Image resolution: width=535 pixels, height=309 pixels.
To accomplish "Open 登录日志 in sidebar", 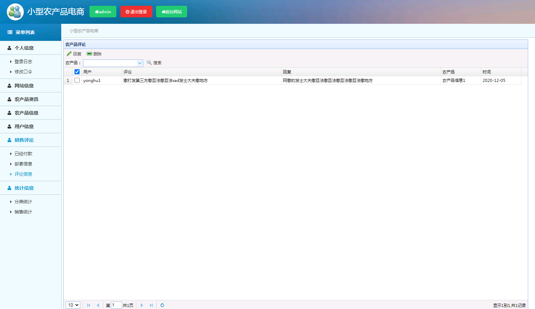I will click(x=23, y=62).
